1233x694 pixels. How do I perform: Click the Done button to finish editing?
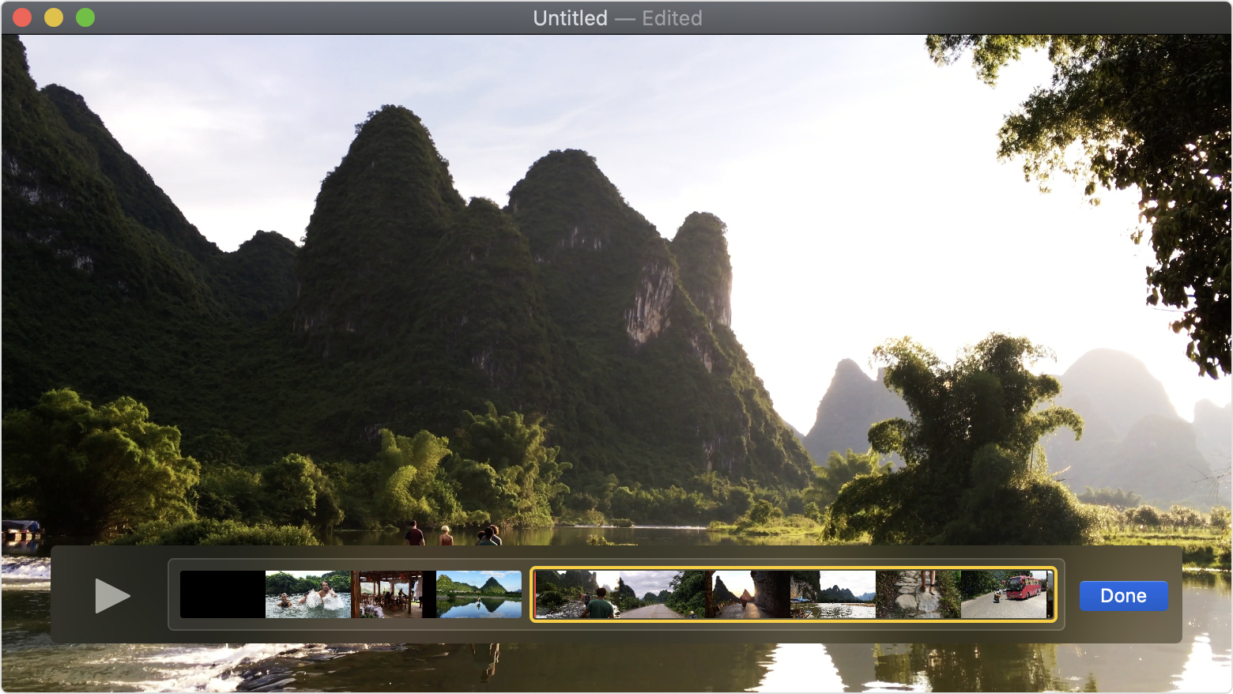1123,596
